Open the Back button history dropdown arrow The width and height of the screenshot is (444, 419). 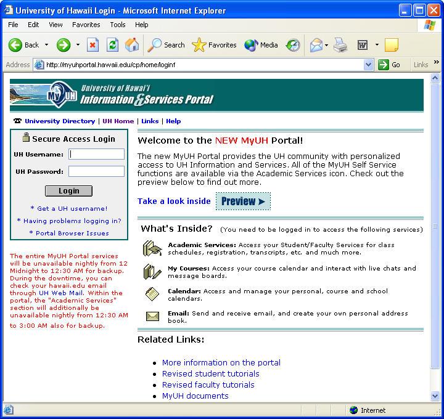pyautogui.click(x=46, y=45)
